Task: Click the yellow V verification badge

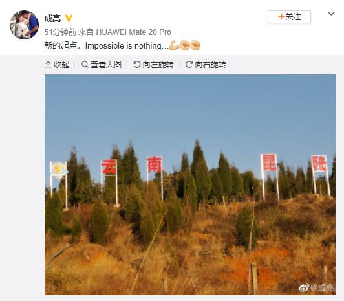Action: click(x=69, y=18)
